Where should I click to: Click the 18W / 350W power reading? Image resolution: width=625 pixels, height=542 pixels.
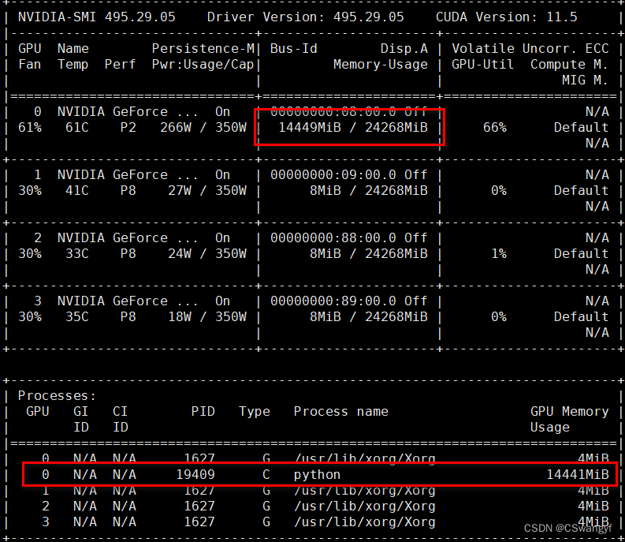(206, 316)
